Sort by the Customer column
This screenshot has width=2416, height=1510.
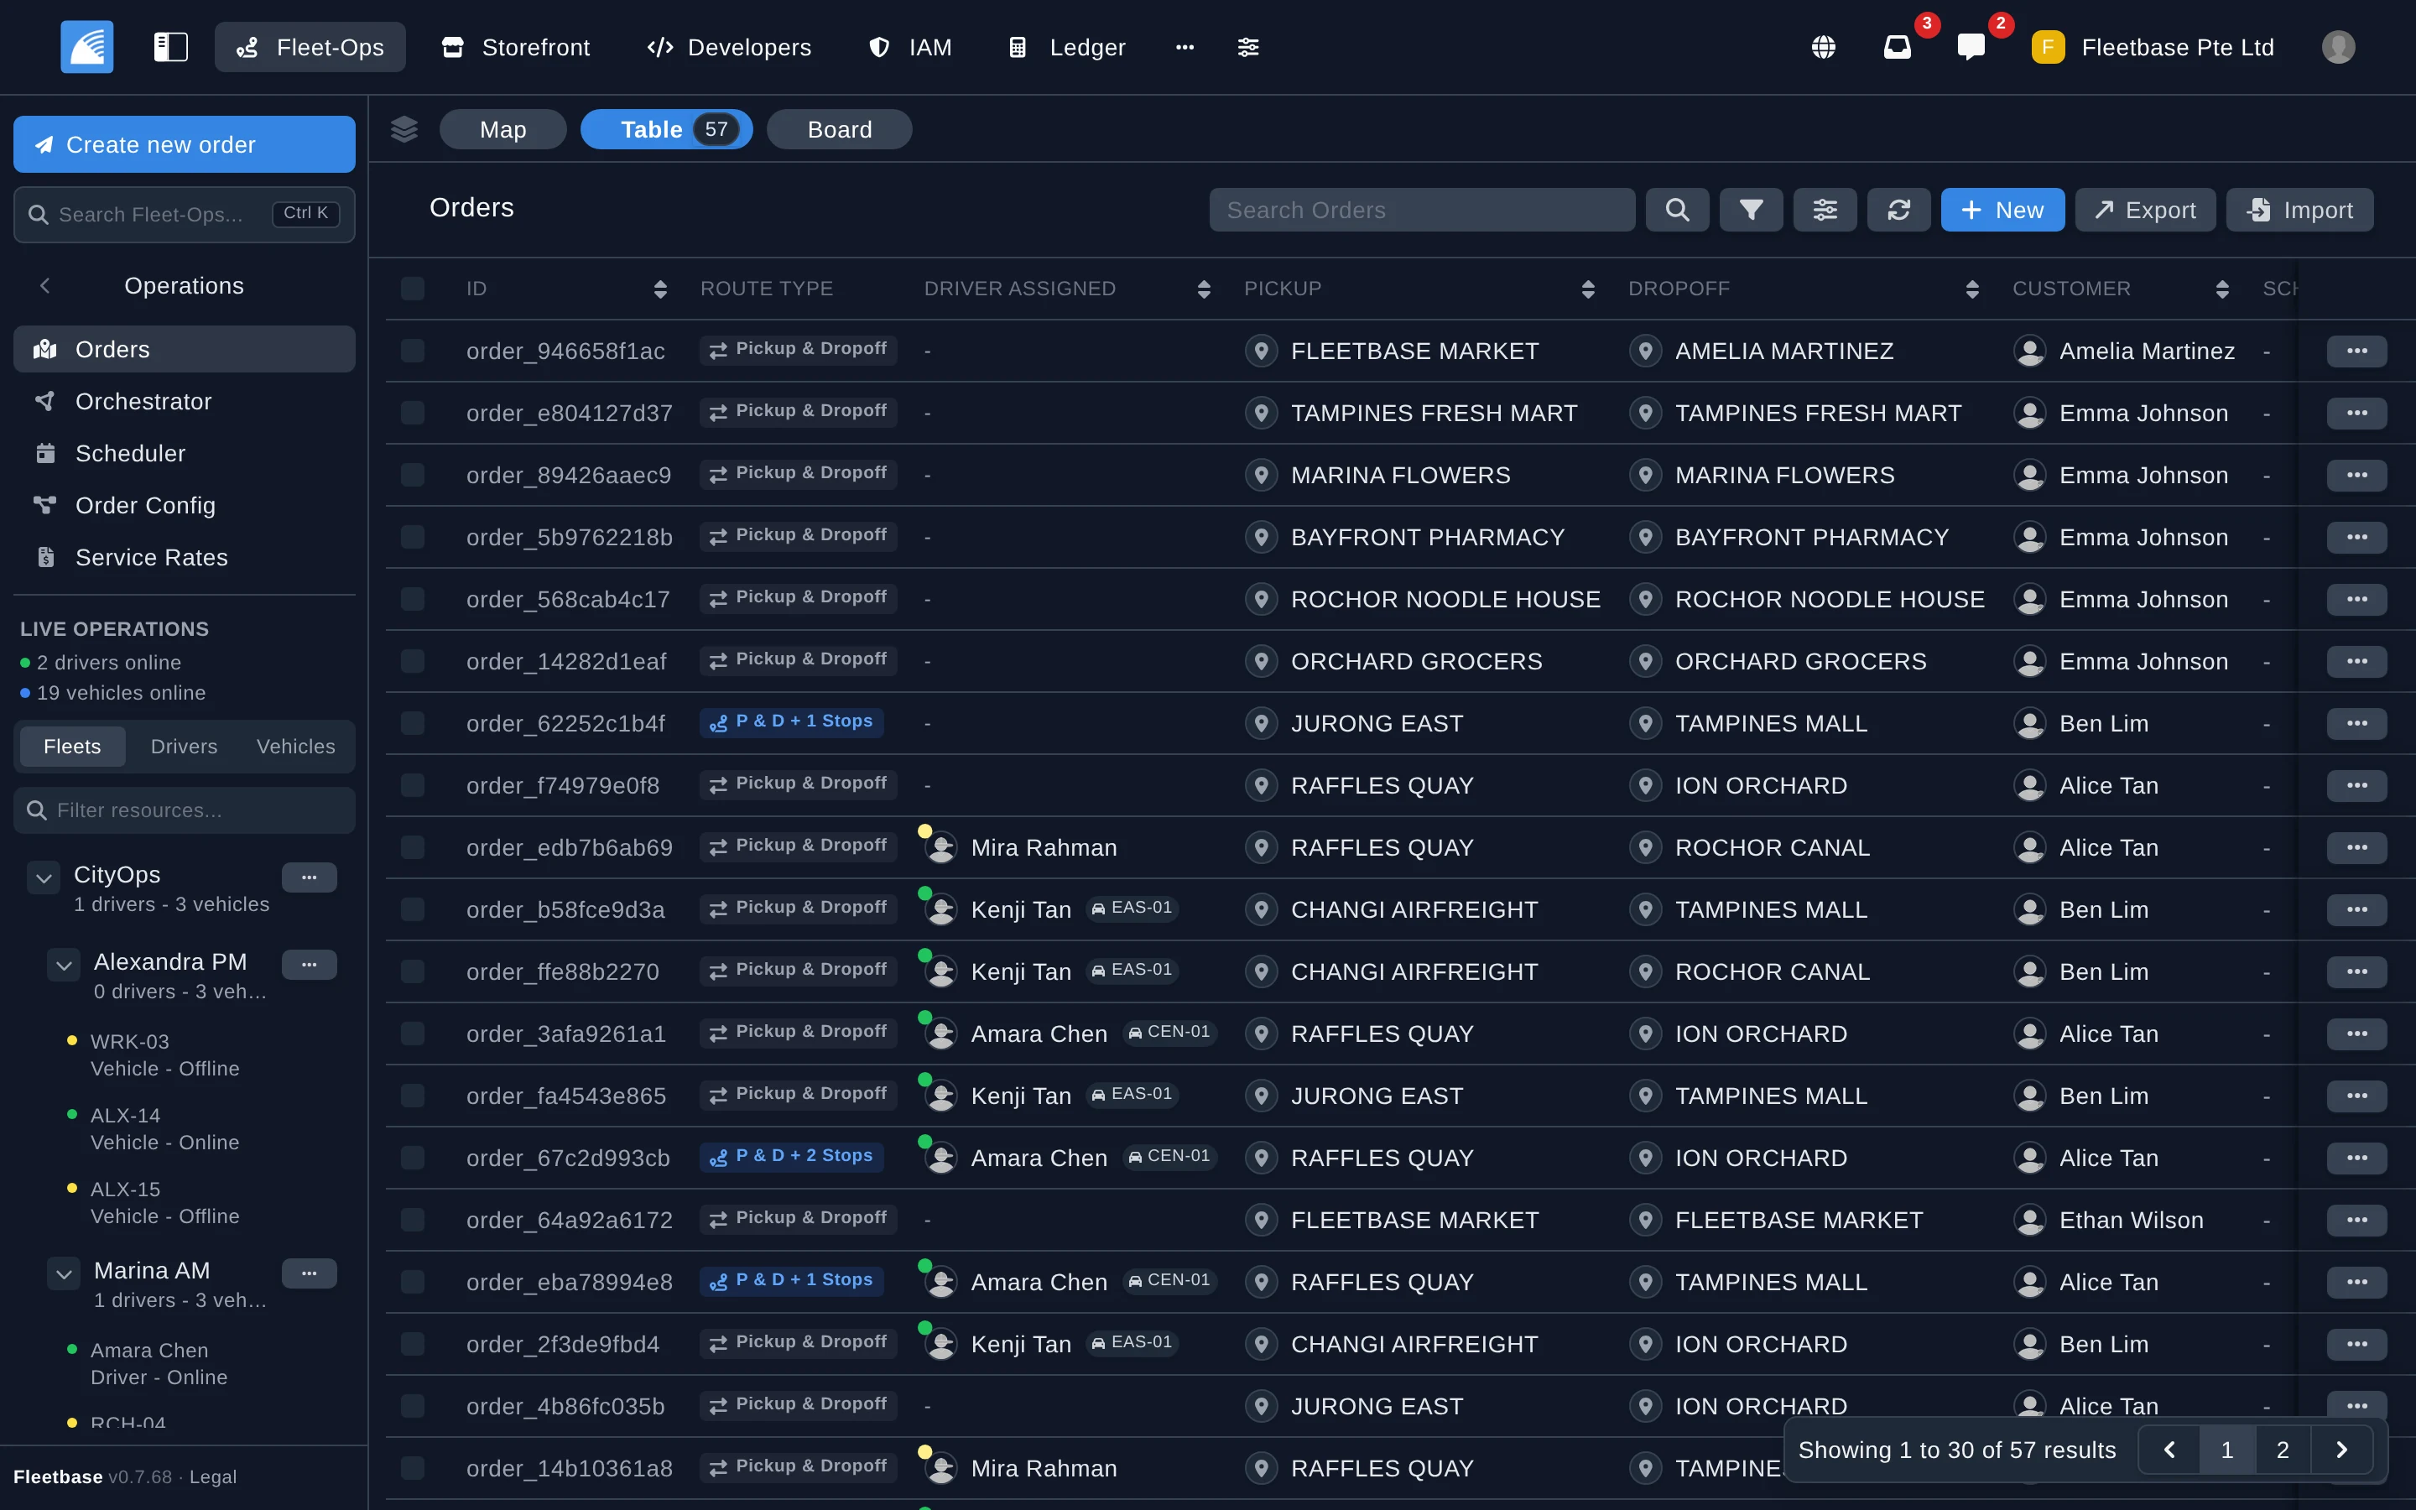click(2222, 289)
